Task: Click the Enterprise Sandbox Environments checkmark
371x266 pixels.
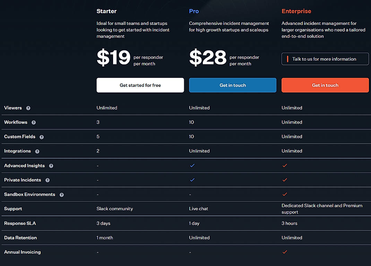Action: [285, 194]
